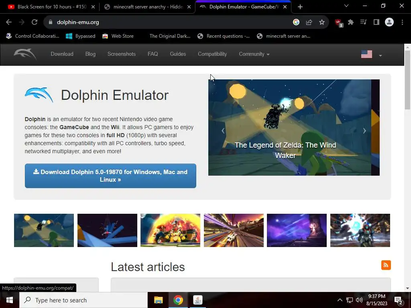The height and width of the screenshot is (308, 411).
Task: Open Control Collaborati... bookmark
Action: pyautogui.click(x=33, y=36)
